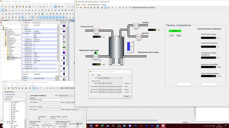The width and height of the screenshot is (229, 128).
Task: Toggle layer 1 button in GEDI toolbar
Action: click(40, 17)
